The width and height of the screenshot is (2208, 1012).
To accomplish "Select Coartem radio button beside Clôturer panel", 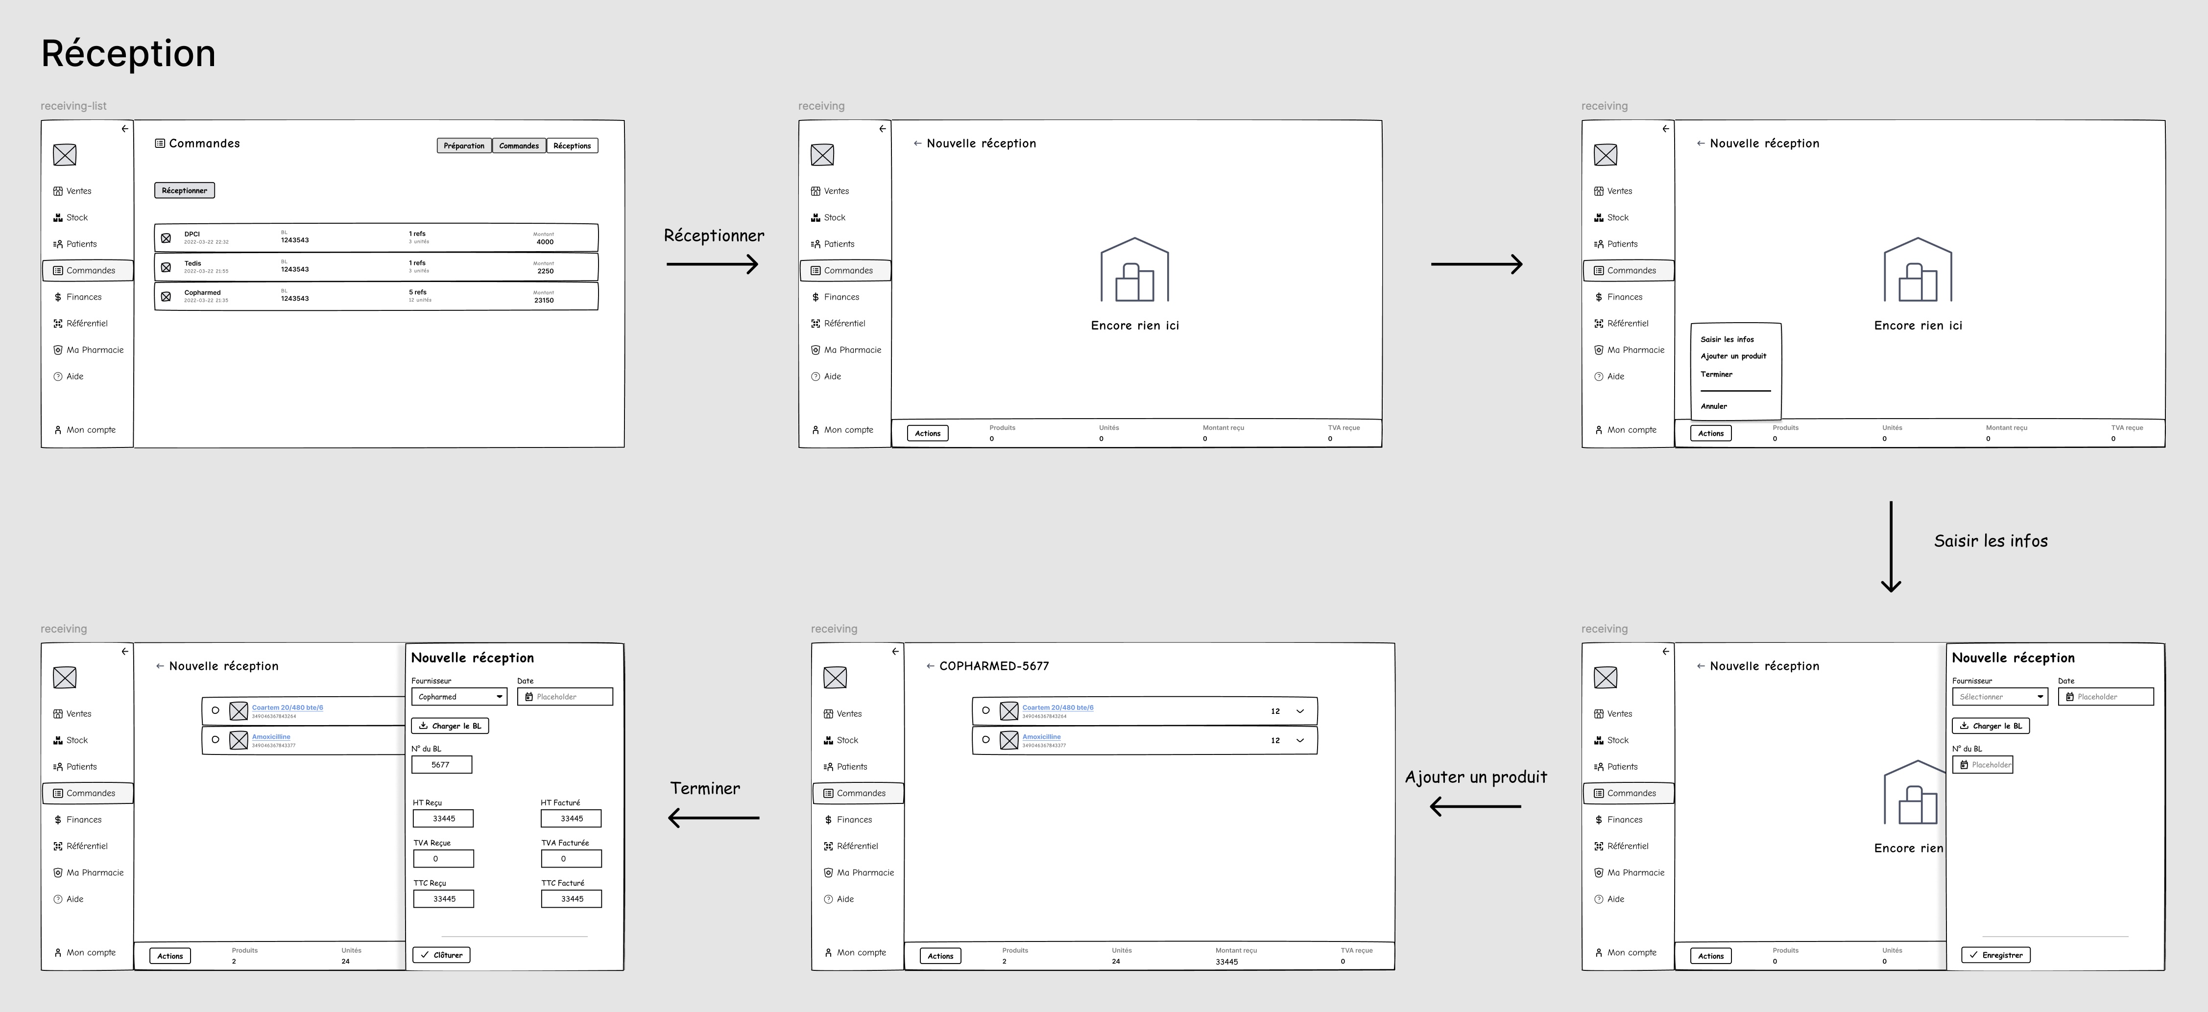I will 215,710.
